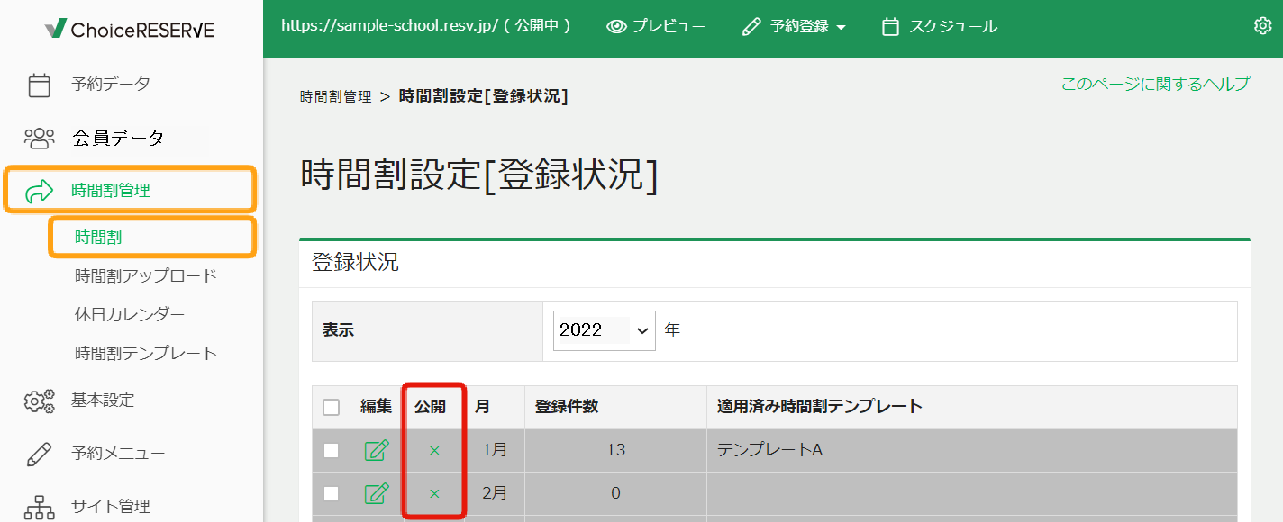Click the × publish mark for 1月

click(434, 450)
